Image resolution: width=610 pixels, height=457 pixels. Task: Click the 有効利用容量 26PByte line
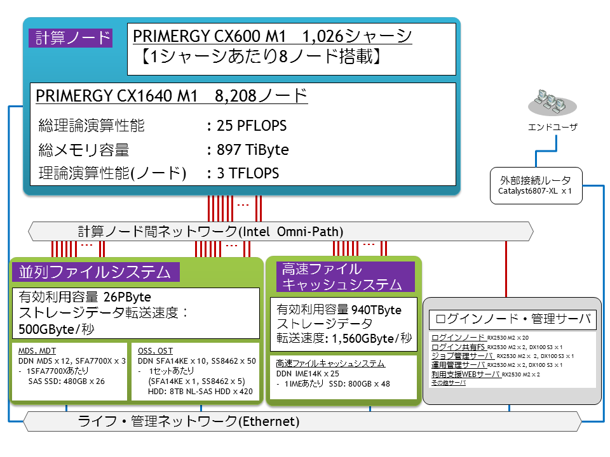(85, 297)
